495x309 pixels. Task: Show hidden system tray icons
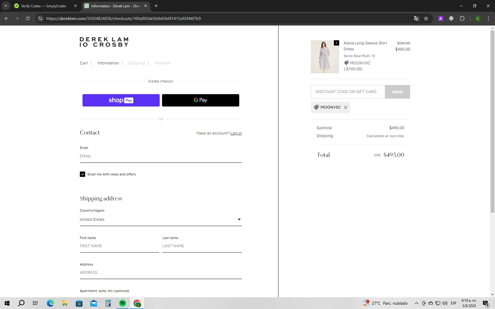click(416, 303)
